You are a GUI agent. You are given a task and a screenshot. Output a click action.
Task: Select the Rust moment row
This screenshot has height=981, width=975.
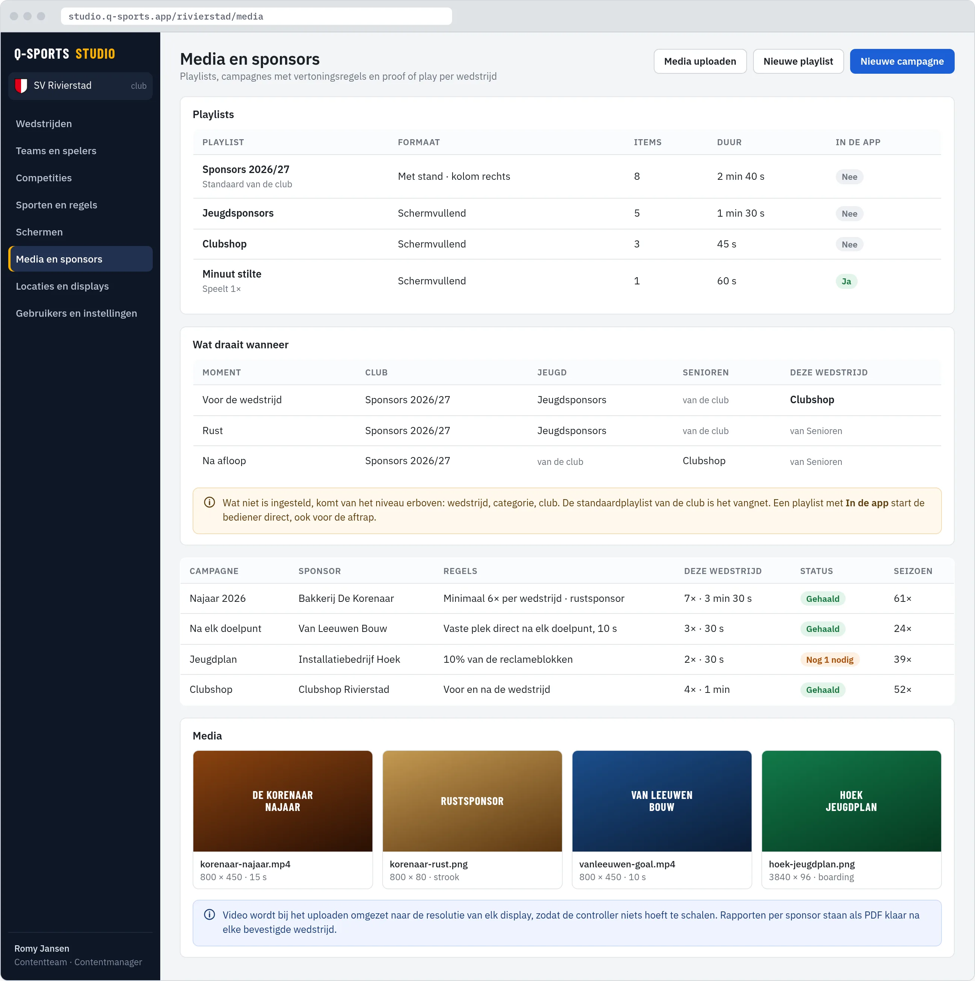567,431
